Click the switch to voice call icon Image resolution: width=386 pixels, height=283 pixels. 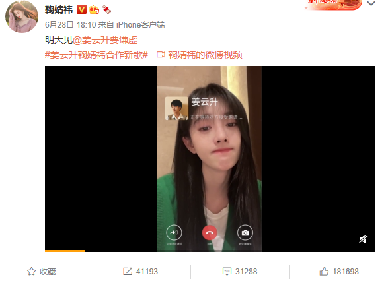(174, 232)
